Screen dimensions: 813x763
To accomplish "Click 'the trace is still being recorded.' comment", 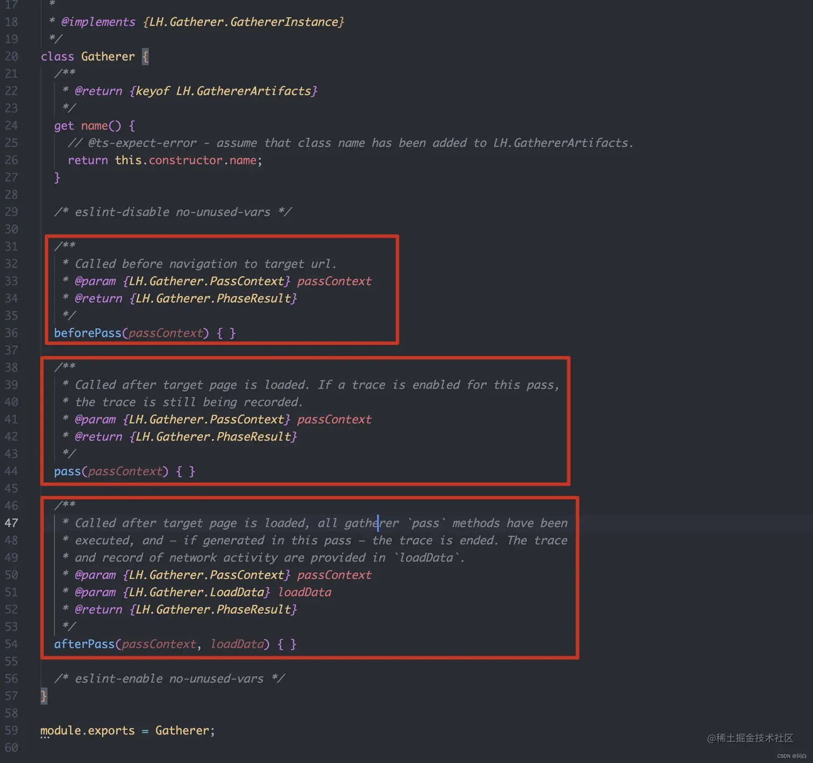I will [x=189, y=402].
